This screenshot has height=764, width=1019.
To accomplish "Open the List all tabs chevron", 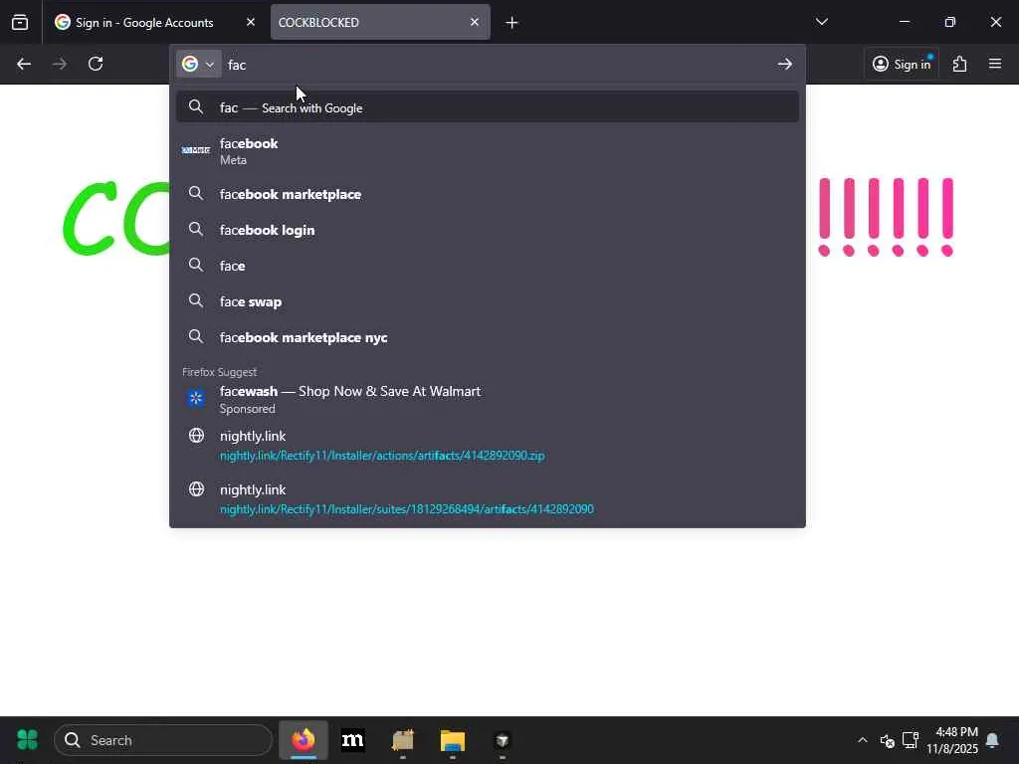I will tap(821, 22).
